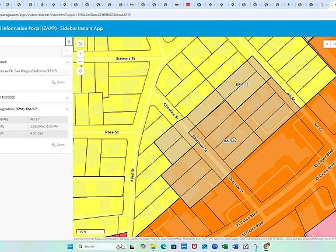
Task: Click Zoom under the Choctaw Dr address
Action: point(58,82)
